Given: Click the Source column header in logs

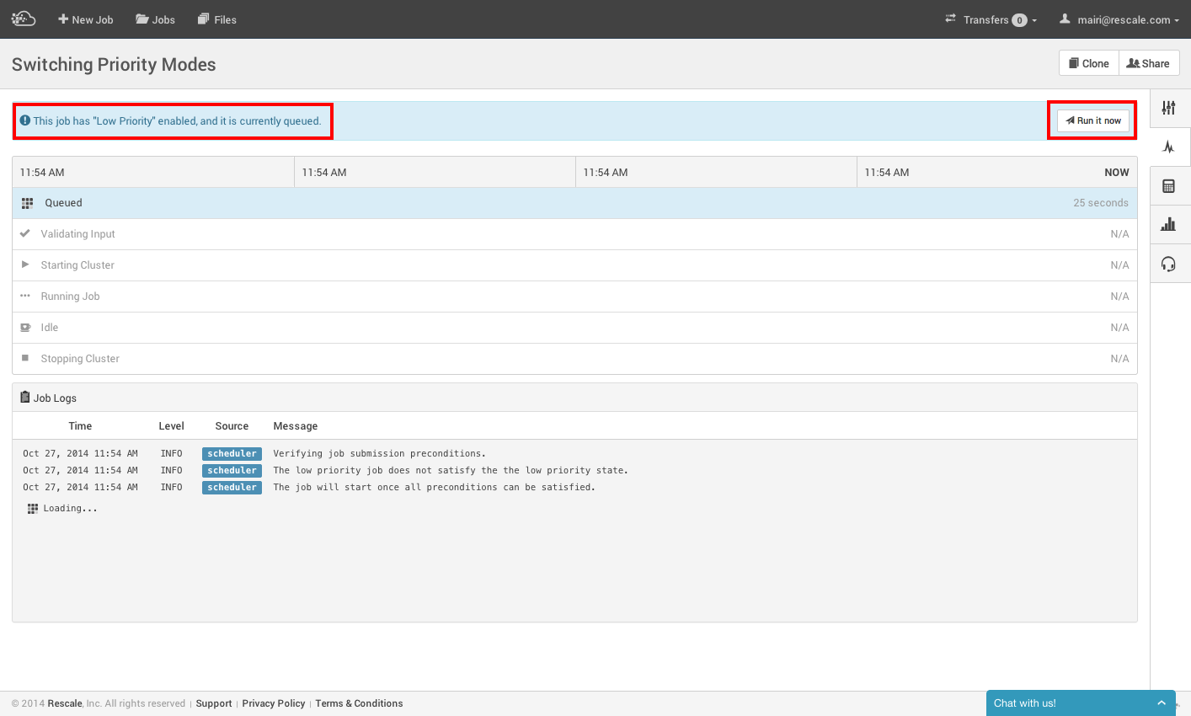Looking at the screenshot, I should tap(232, 426).
